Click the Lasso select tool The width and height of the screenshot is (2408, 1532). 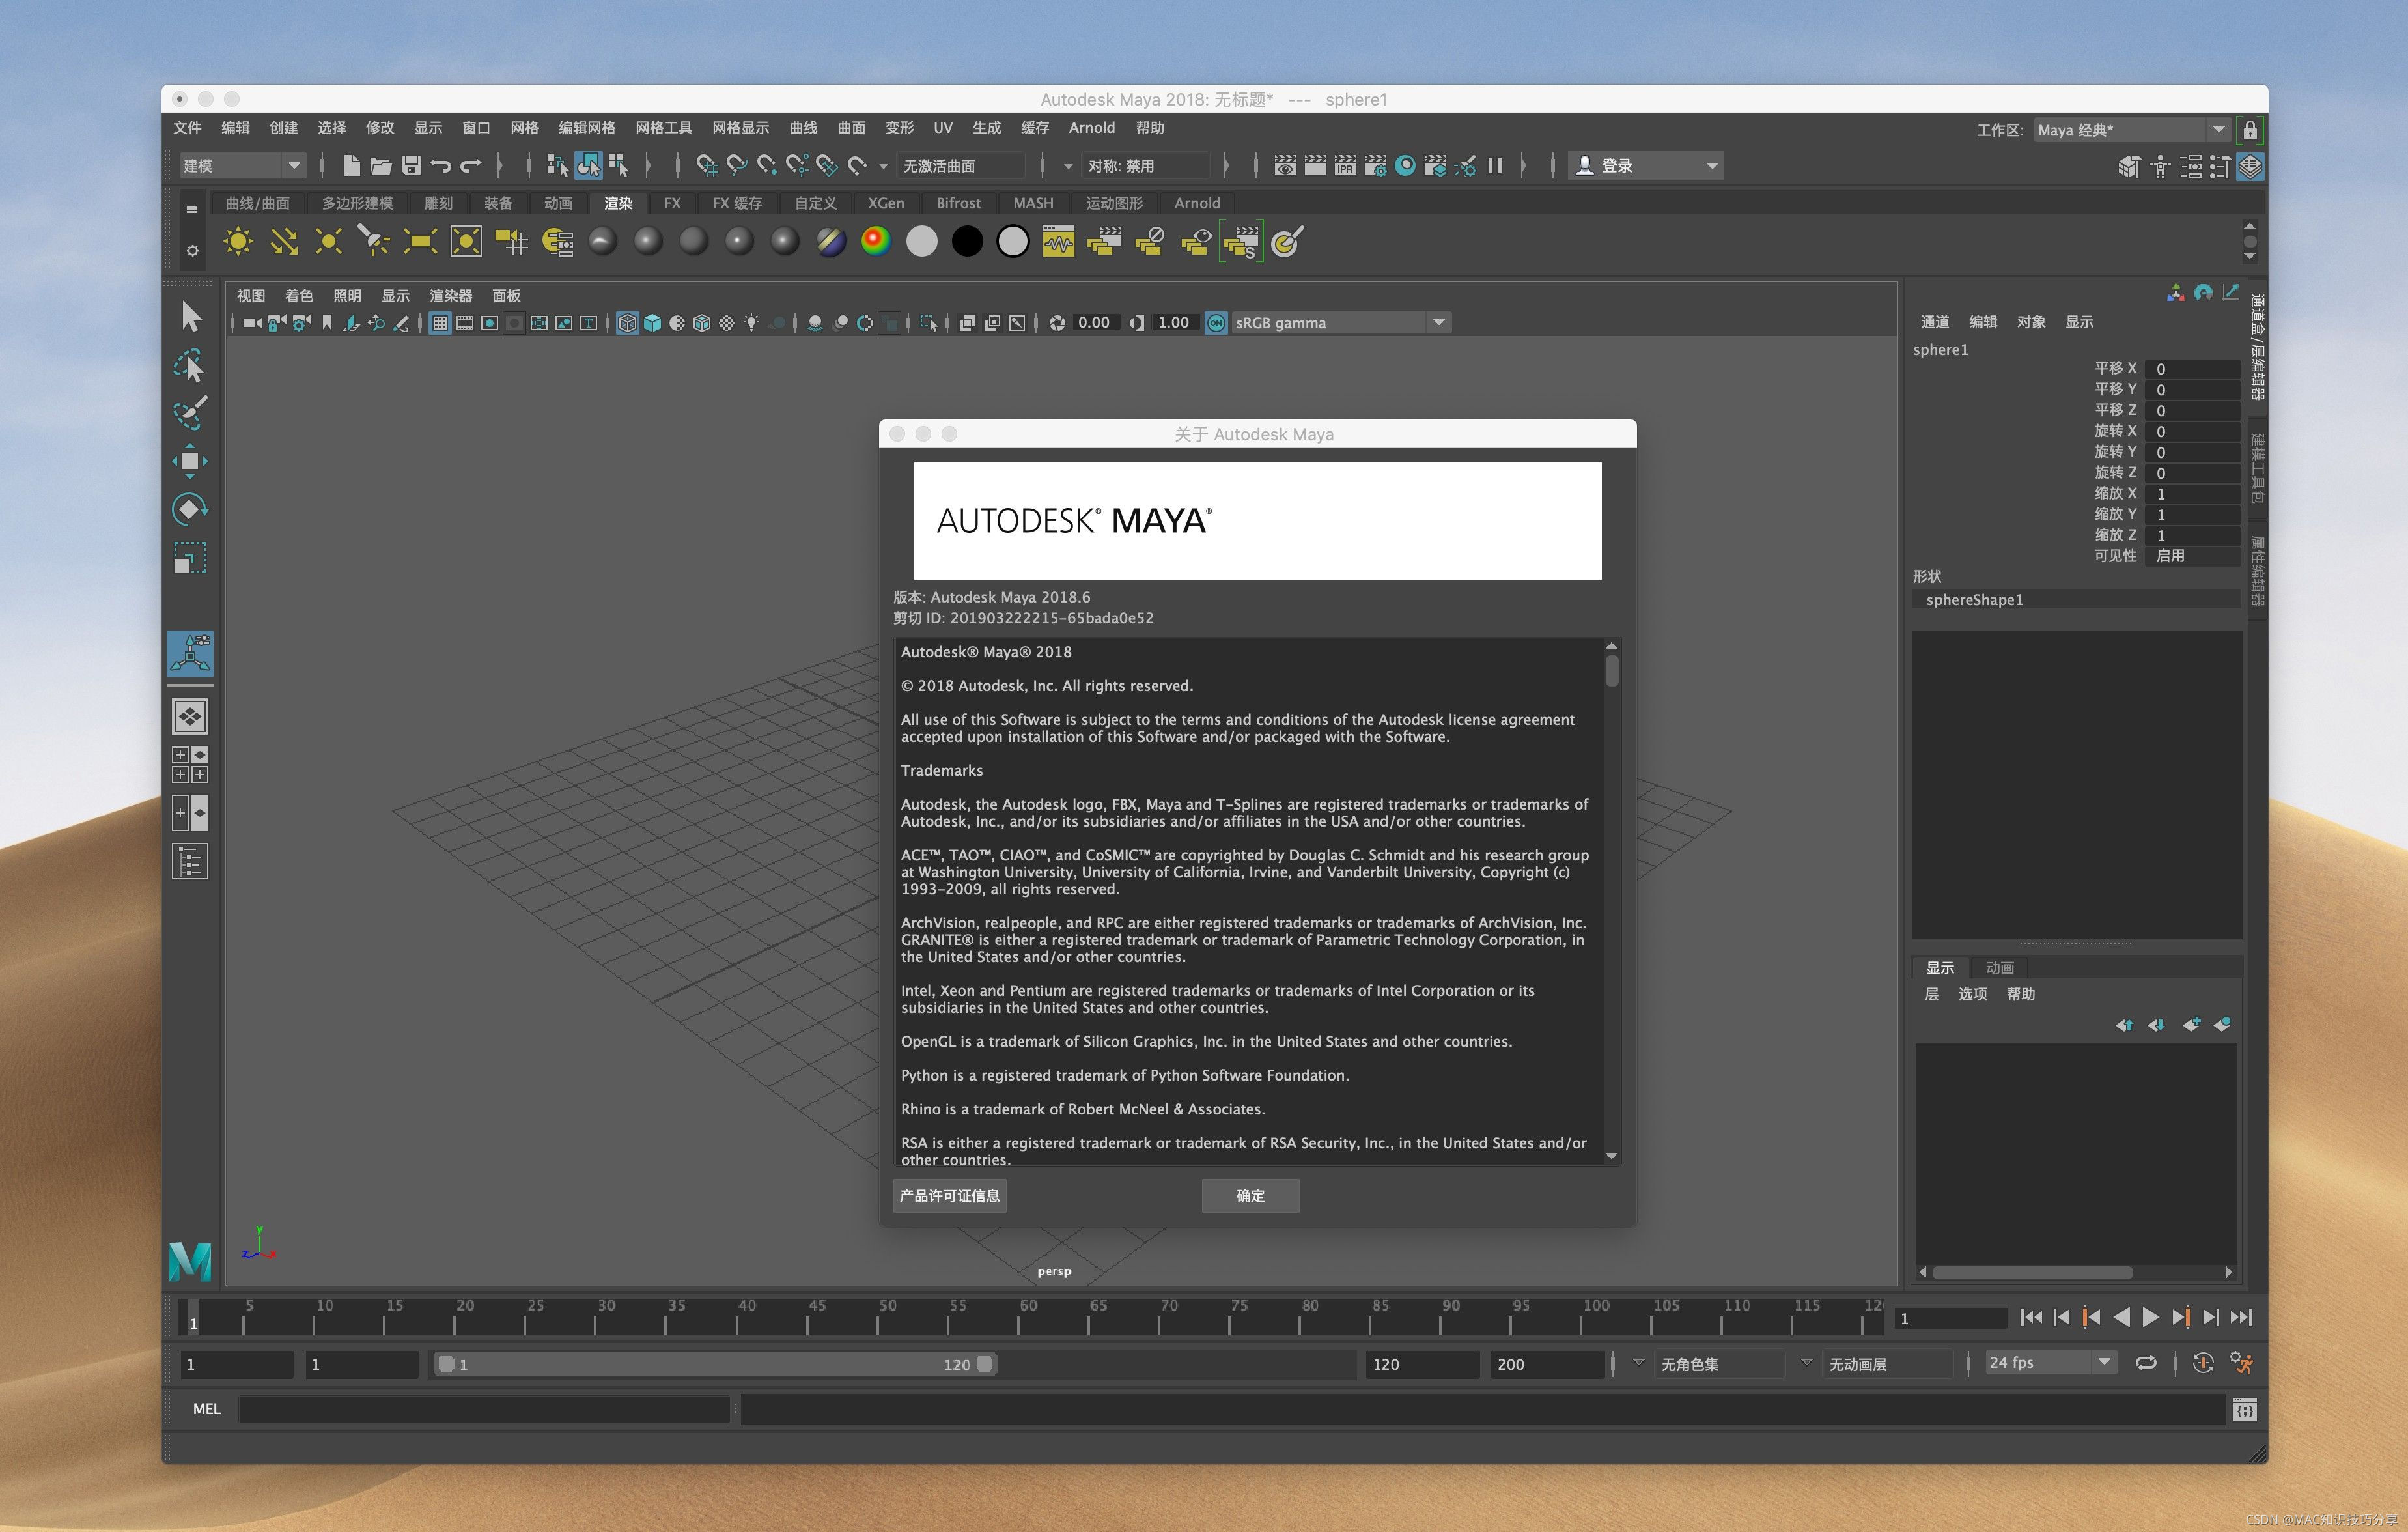189,366
